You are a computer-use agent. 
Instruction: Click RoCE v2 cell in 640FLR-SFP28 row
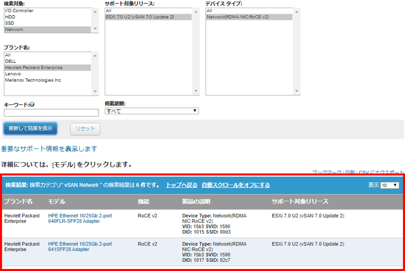point(147,216)
